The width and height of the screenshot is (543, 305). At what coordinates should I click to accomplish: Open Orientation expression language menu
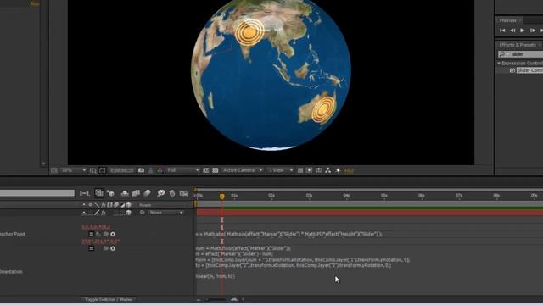point(113,248)
